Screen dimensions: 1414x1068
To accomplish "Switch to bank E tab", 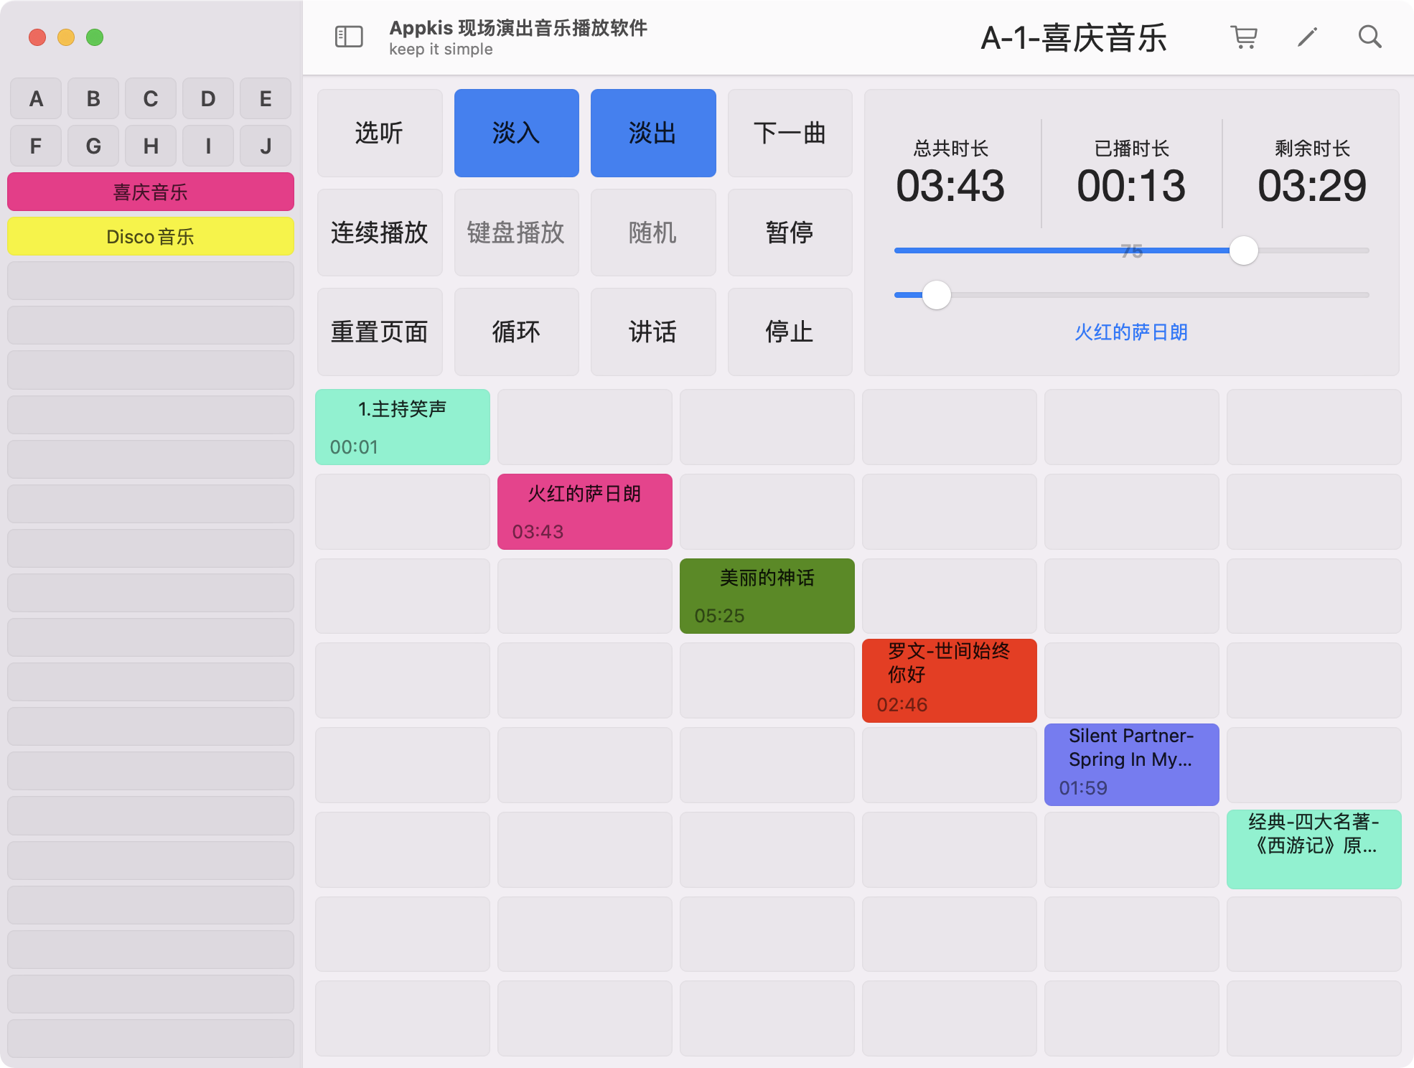I will click(266, 98).
